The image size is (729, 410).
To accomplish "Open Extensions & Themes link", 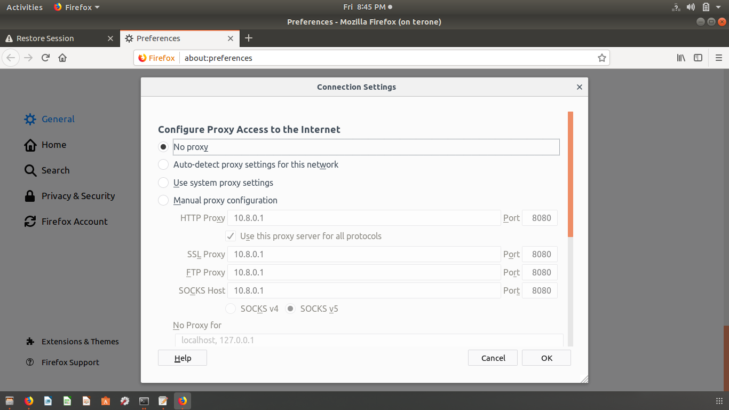I will [73, 342].
